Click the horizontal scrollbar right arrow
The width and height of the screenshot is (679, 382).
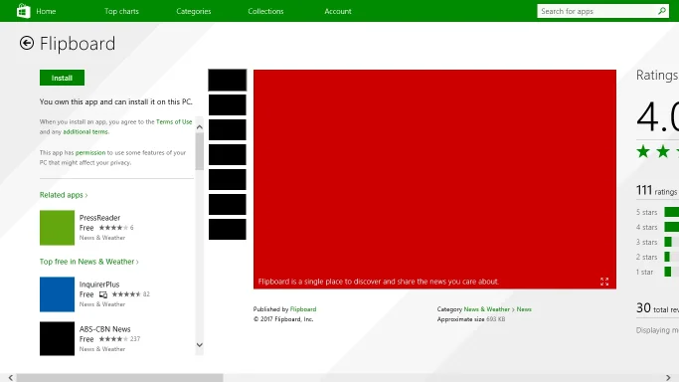click(x=668, y=378)
